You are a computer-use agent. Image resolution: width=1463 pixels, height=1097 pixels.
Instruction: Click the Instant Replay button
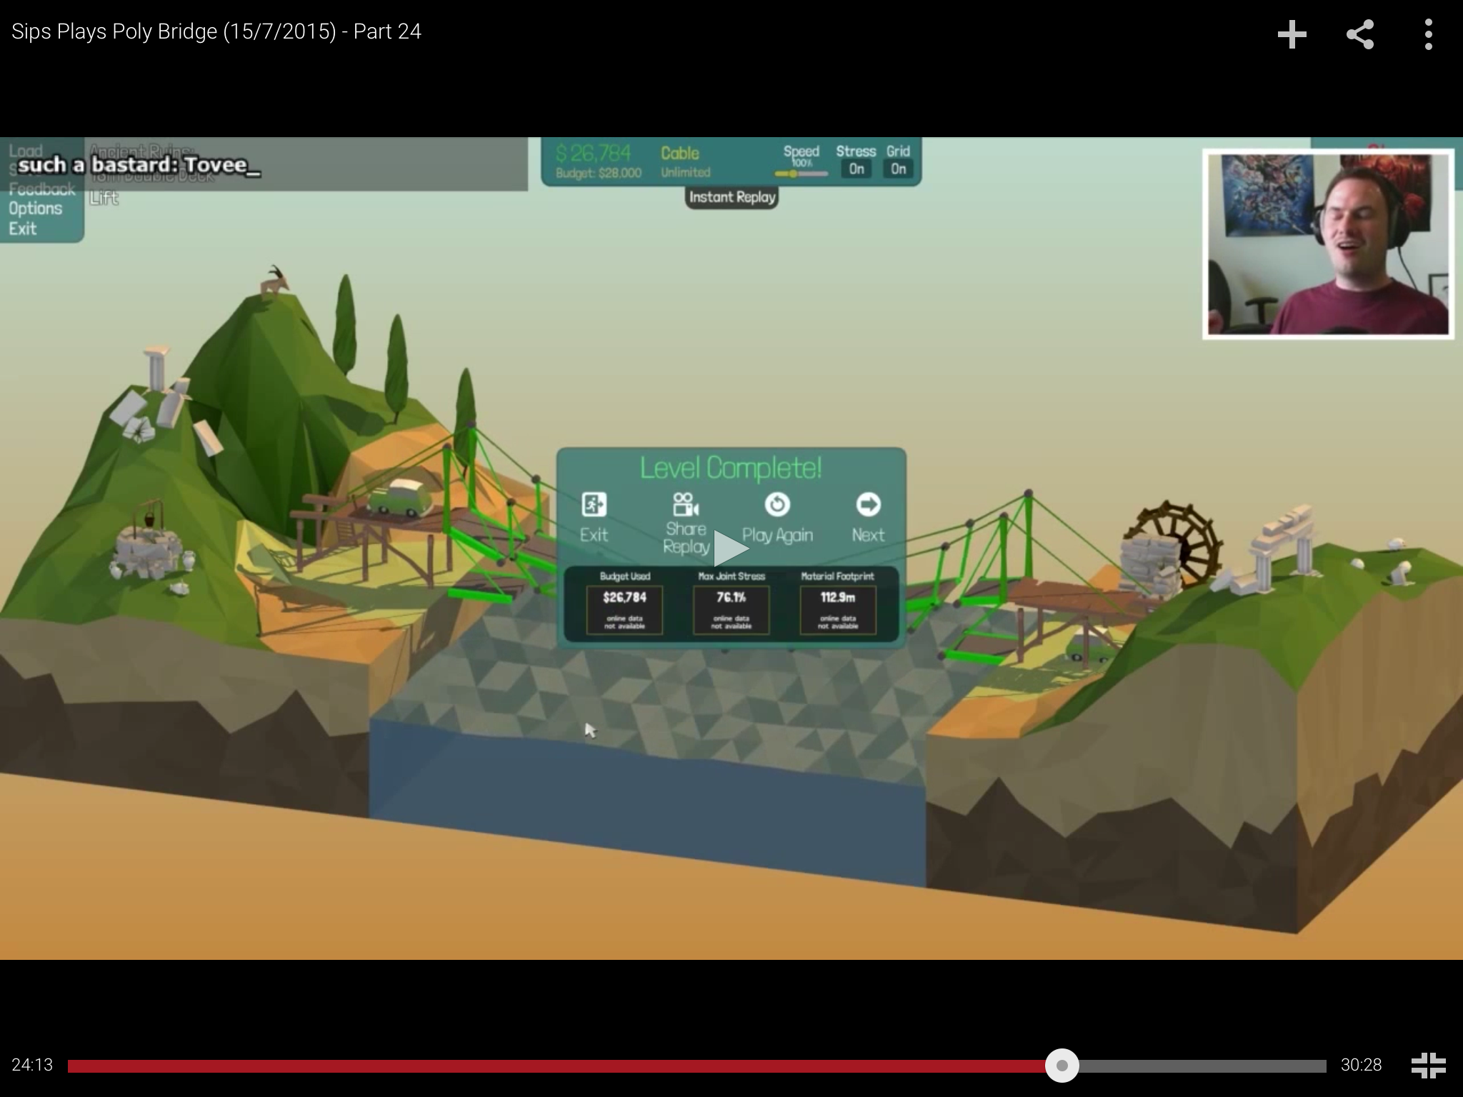[731, 197]
